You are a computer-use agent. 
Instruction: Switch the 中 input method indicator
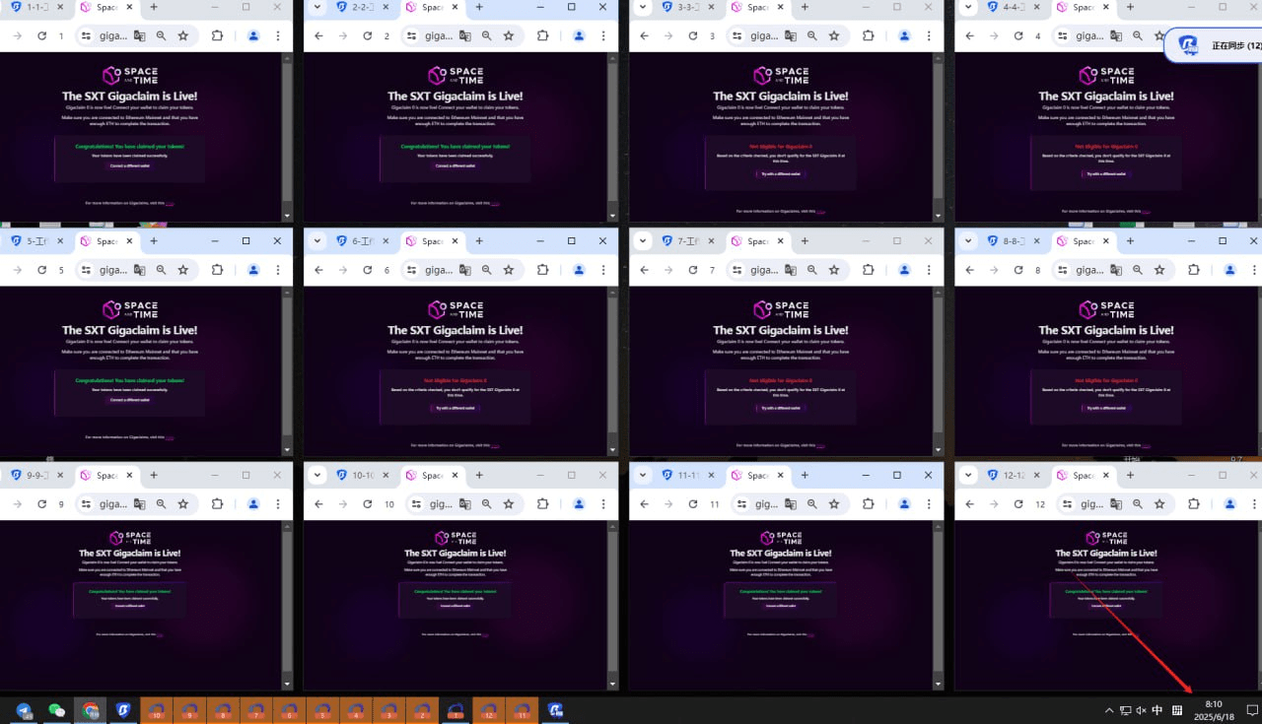[1157, 710]
